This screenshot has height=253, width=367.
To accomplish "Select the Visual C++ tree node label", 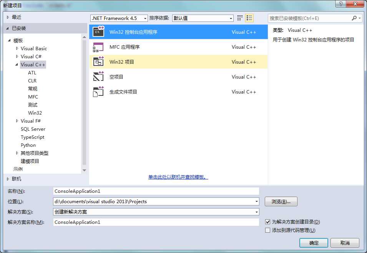I will pyautogui.click(x=33, y=65).
